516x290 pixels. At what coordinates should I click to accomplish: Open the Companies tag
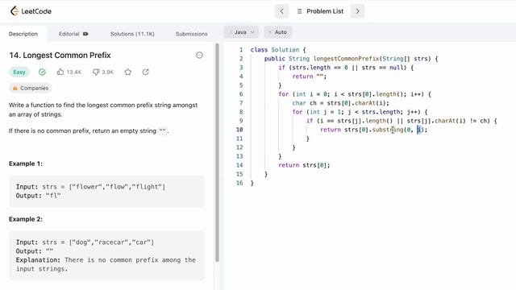click(31, 88)
